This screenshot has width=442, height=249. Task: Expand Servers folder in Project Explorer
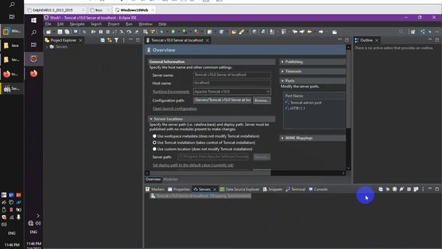(x=47, y=47)
